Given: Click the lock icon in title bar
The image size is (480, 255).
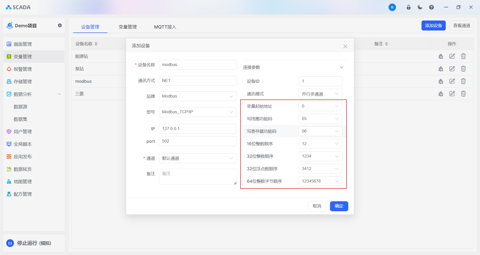Looking at the screenshot, I should point(408,7).
